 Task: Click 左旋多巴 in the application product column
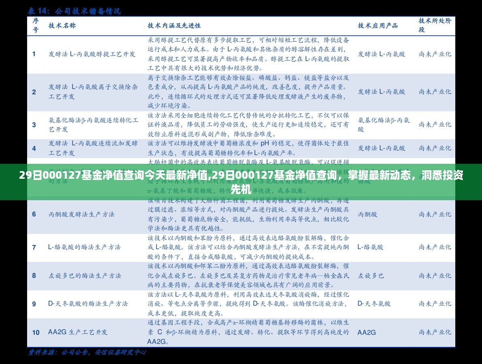coord(371,275)
